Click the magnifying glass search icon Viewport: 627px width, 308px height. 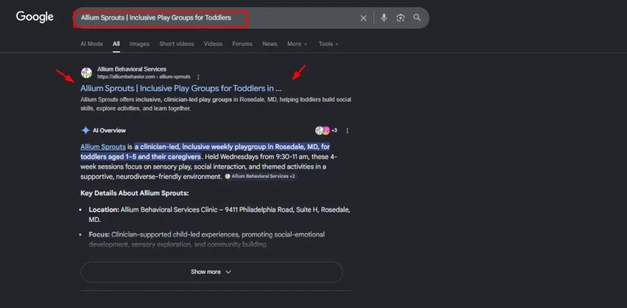coord(417,18)
